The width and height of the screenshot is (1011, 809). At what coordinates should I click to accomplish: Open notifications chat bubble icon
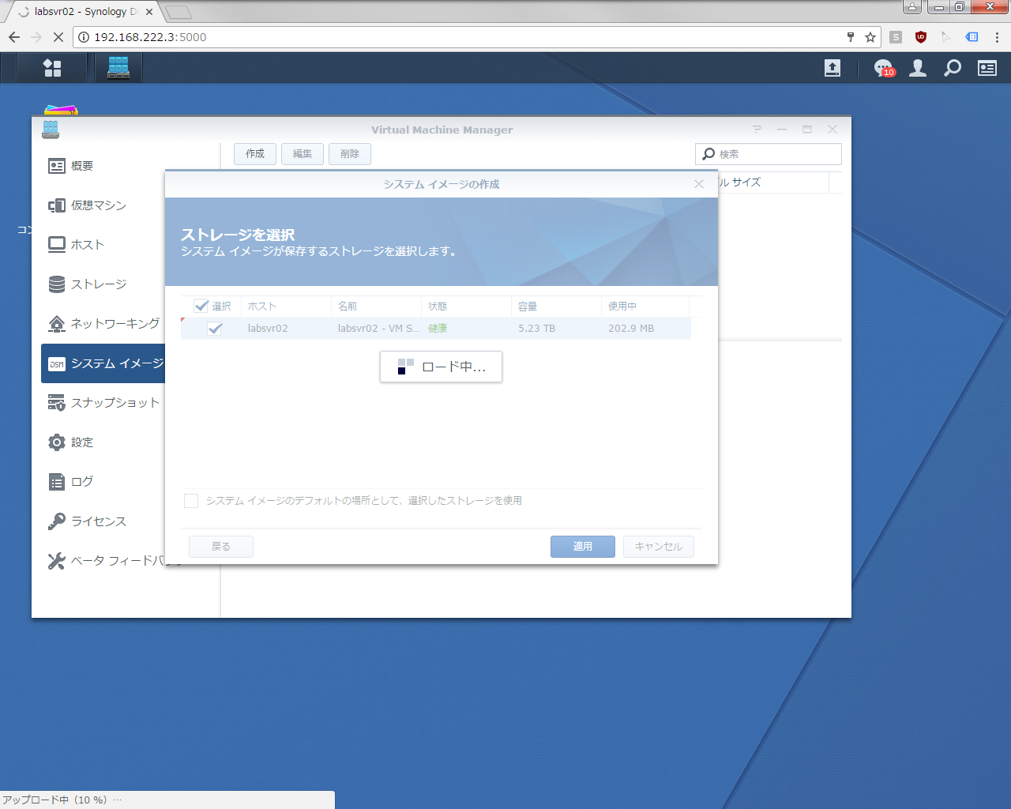[x=884, y=68]
